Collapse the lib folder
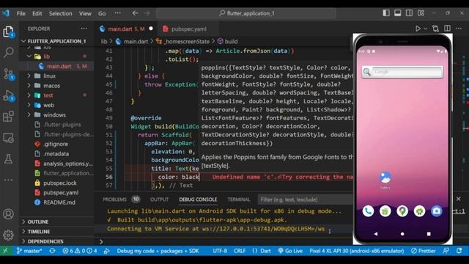 coord(57,56)
